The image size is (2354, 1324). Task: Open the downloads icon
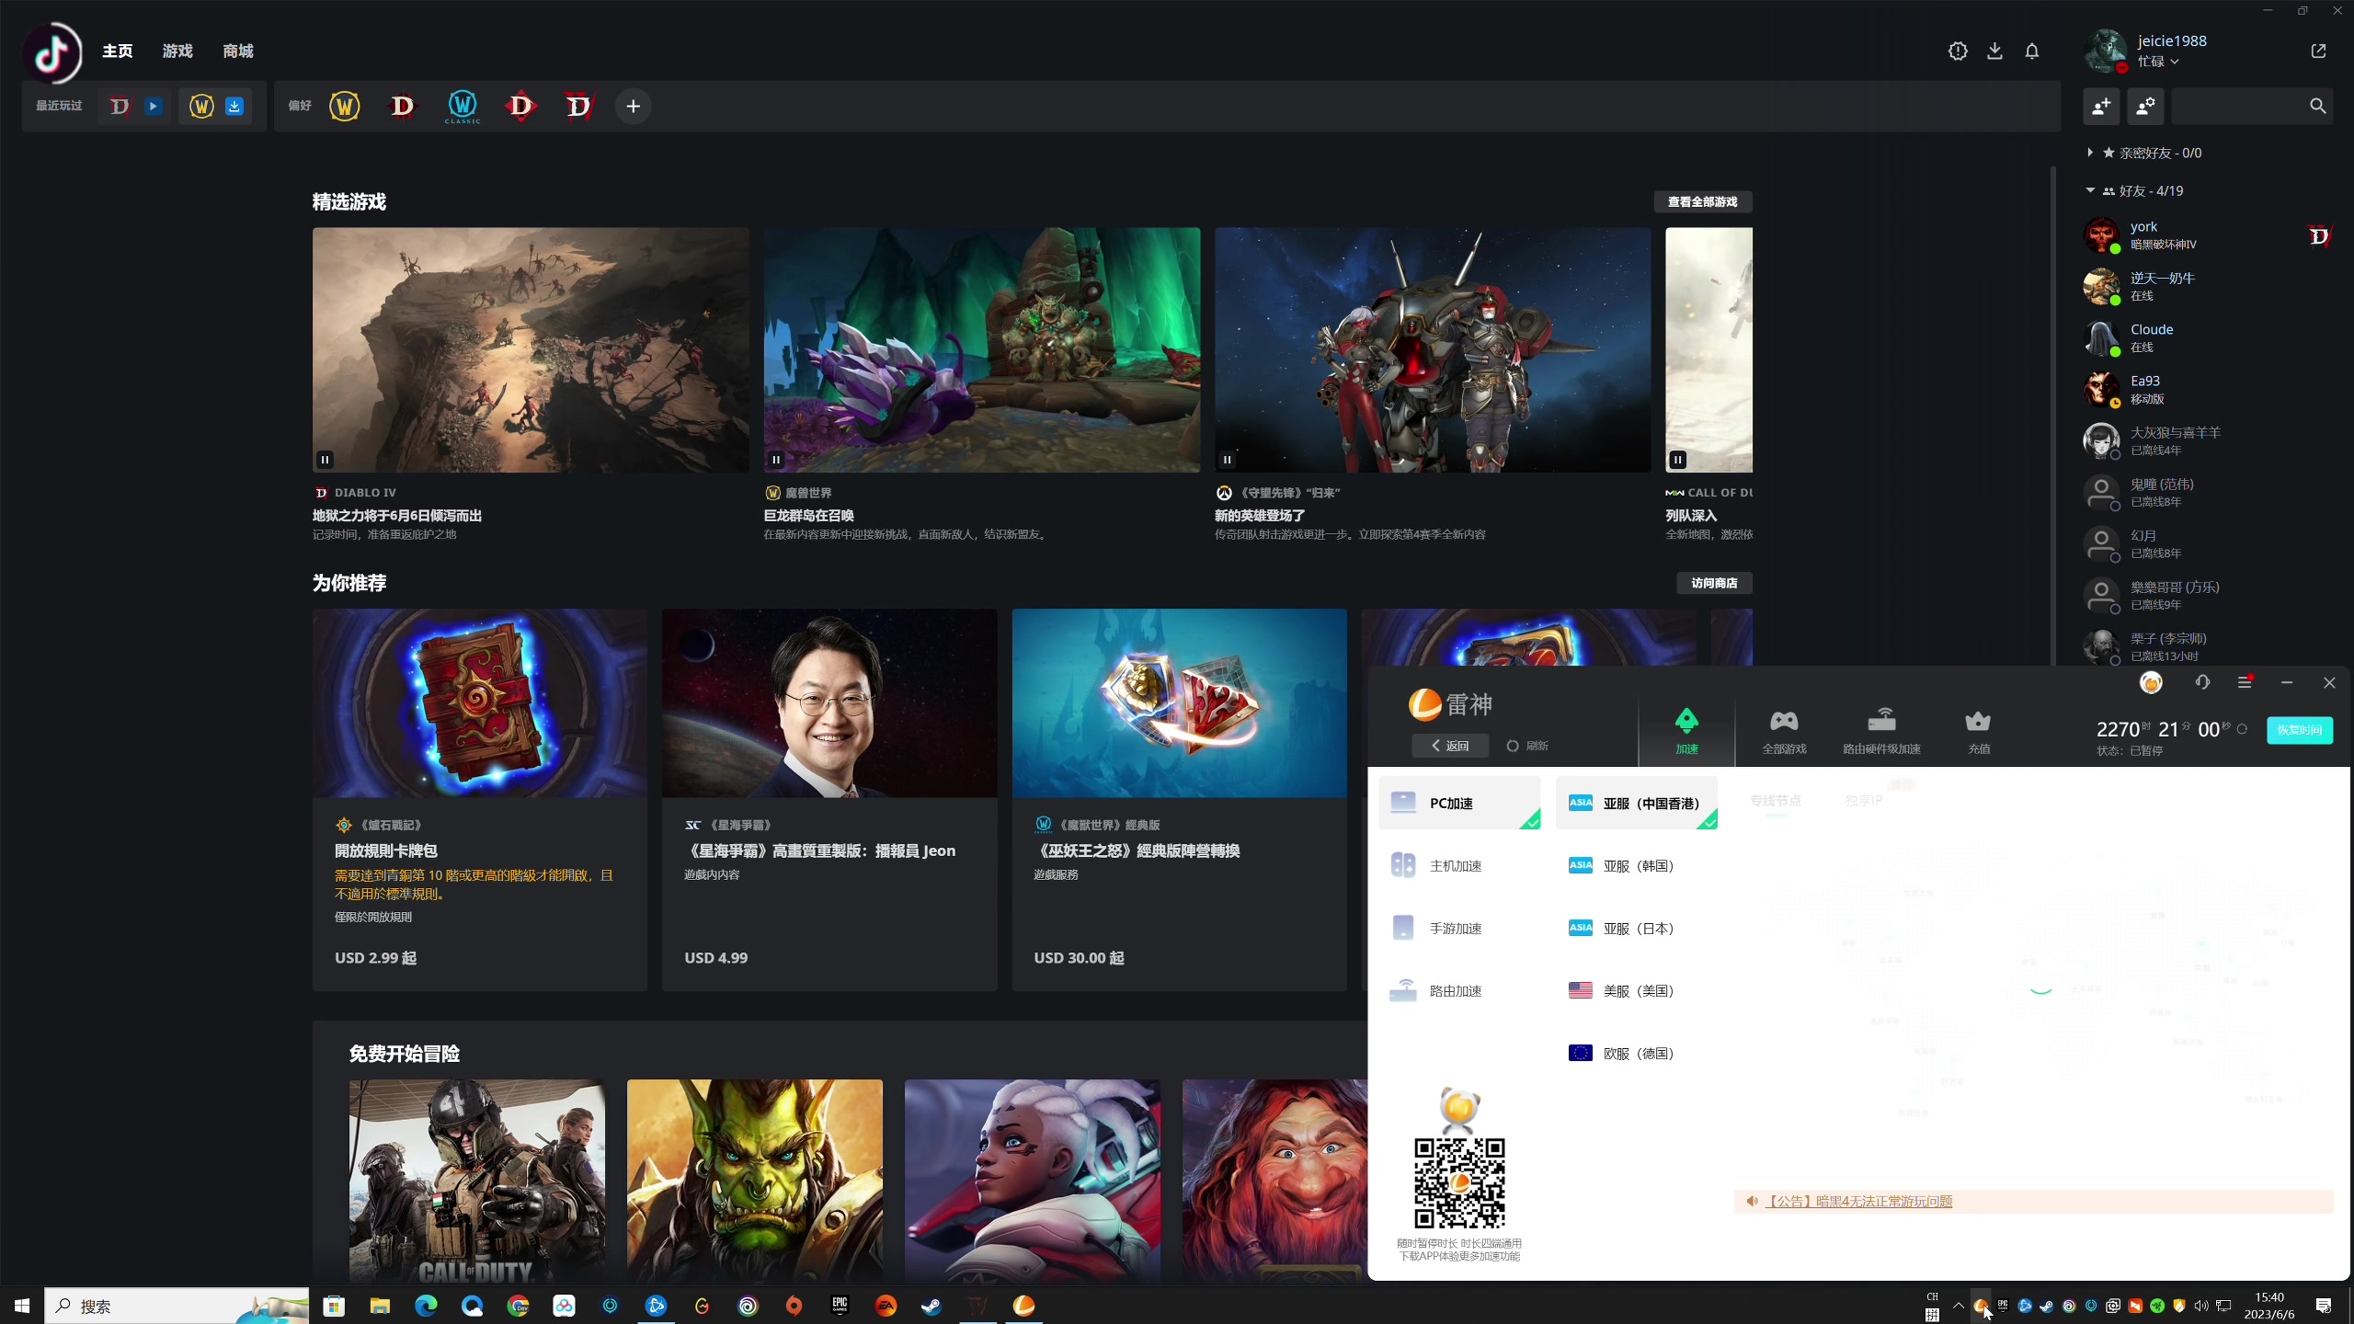coord(1994,51)
